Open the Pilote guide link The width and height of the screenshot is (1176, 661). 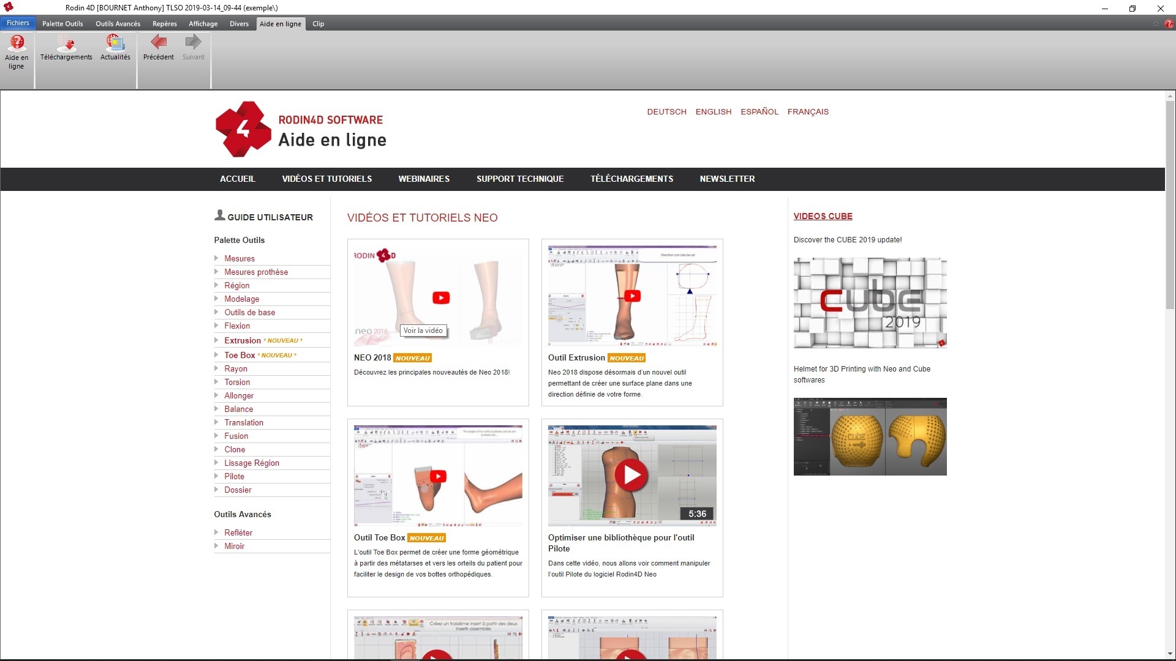click(x=234, y=476)
